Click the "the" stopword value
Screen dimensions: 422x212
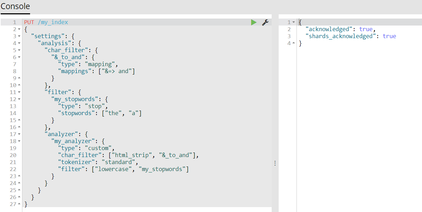(x=114, y=113)
